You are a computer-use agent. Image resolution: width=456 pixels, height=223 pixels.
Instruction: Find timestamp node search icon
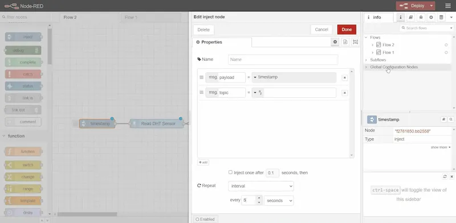pos(451,119)
